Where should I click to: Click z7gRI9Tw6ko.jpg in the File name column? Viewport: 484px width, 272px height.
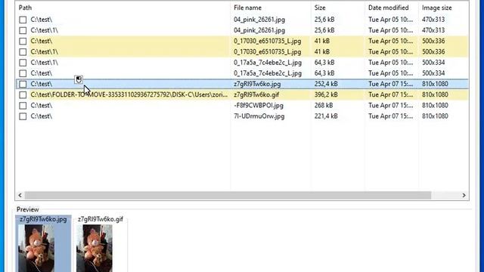[257, 84]
